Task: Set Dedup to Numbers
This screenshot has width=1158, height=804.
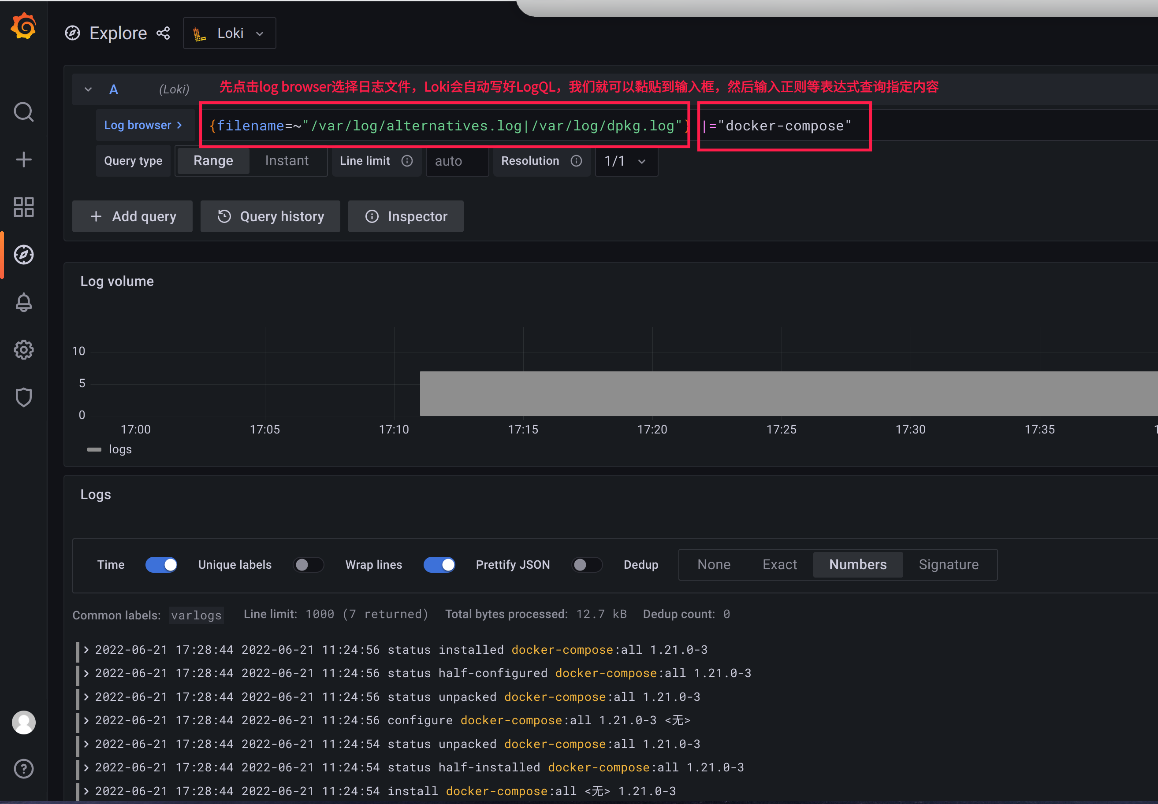Action: [858, 565]
